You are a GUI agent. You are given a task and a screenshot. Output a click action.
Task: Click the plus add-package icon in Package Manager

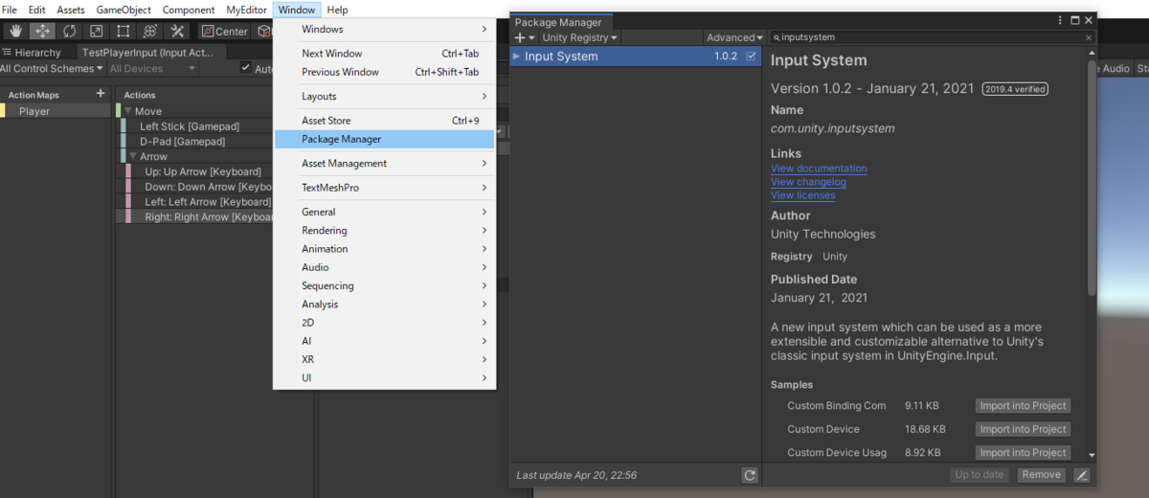click(523, 37)
